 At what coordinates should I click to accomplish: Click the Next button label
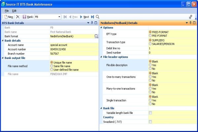pos(86,17)
